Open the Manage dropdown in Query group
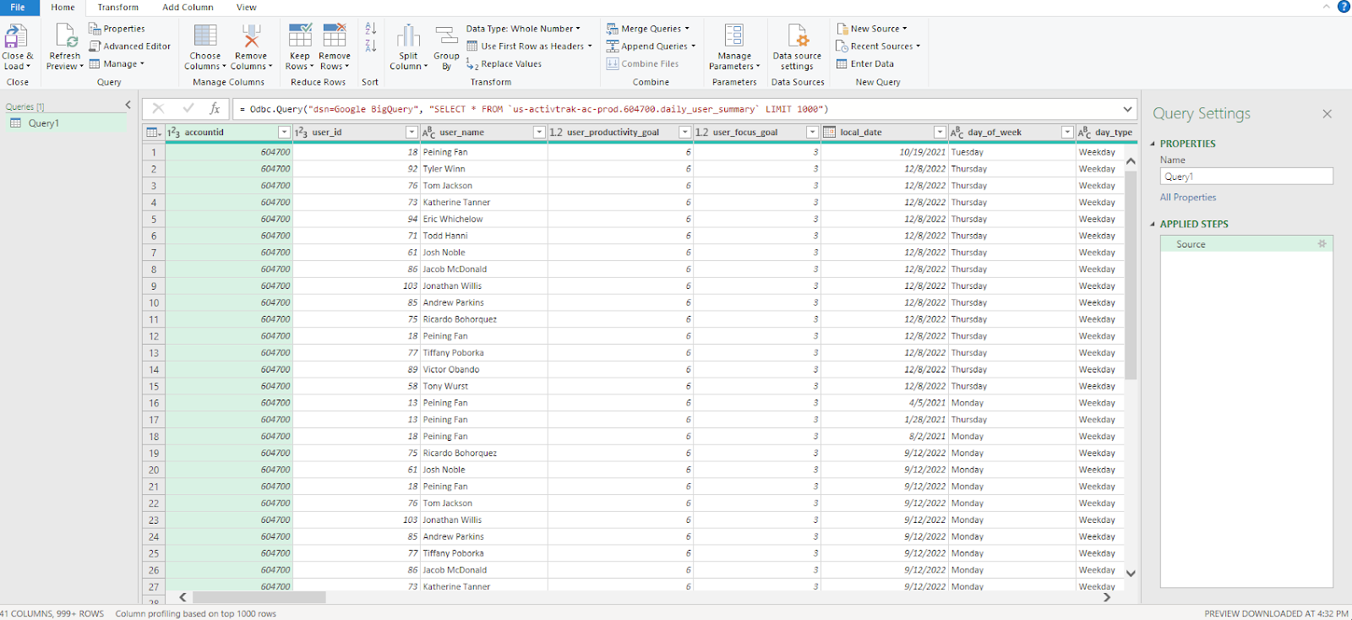 coord(117,64)
